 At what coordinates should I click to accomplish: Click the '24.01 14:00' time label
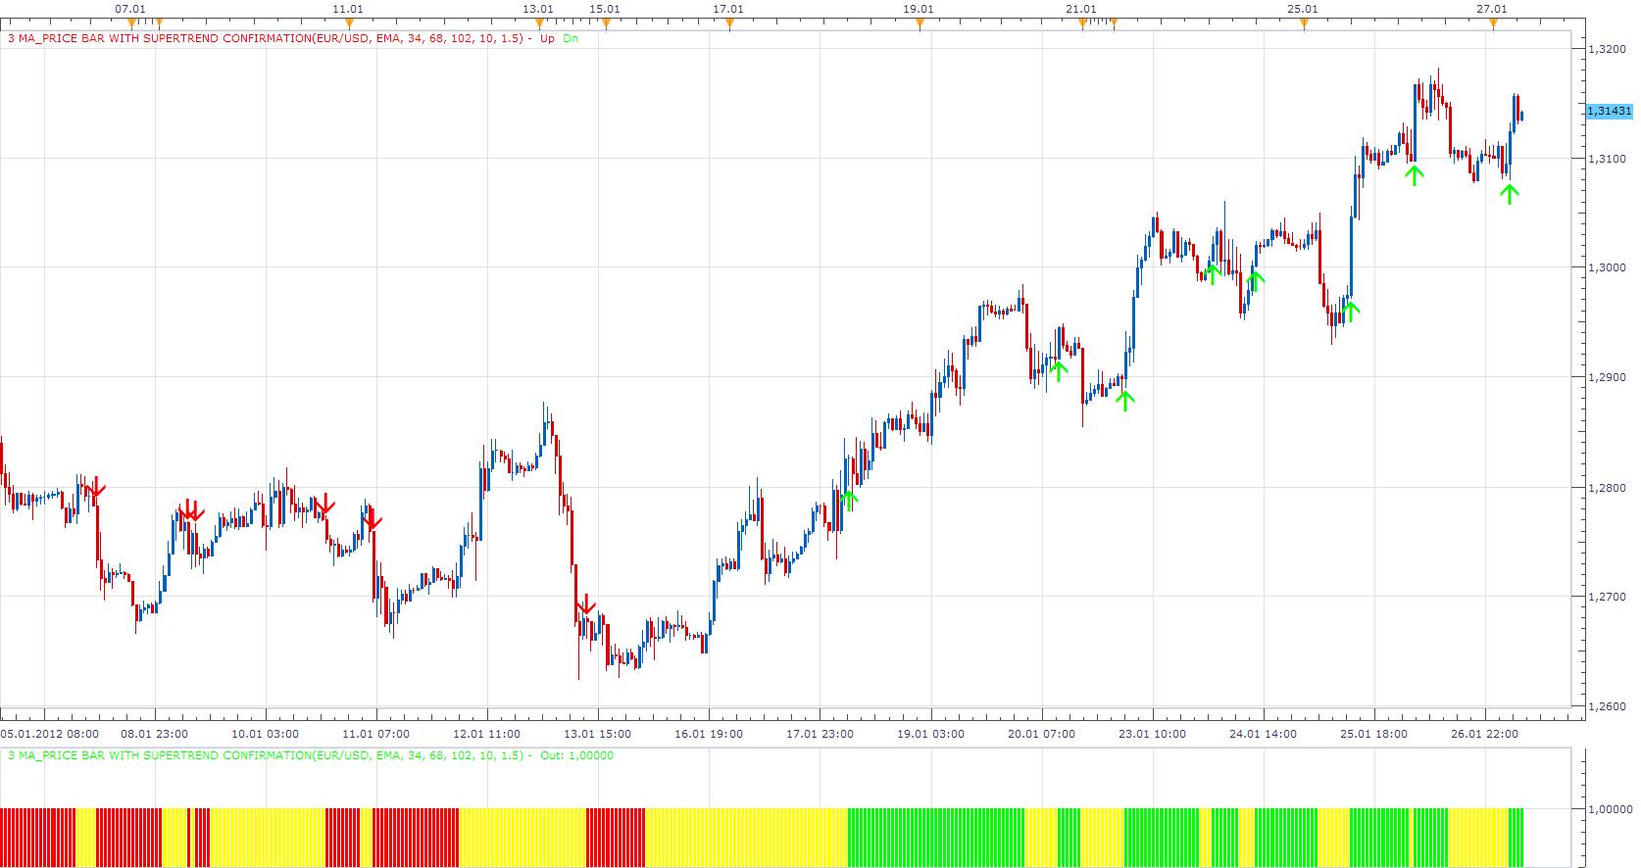(1264, 734)
